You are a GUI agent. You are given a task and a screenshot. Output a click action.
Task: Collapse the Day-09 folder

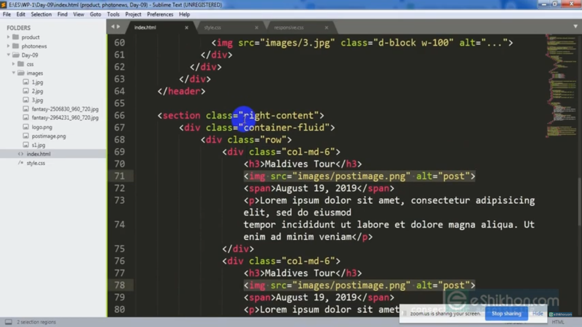[9, 55]
